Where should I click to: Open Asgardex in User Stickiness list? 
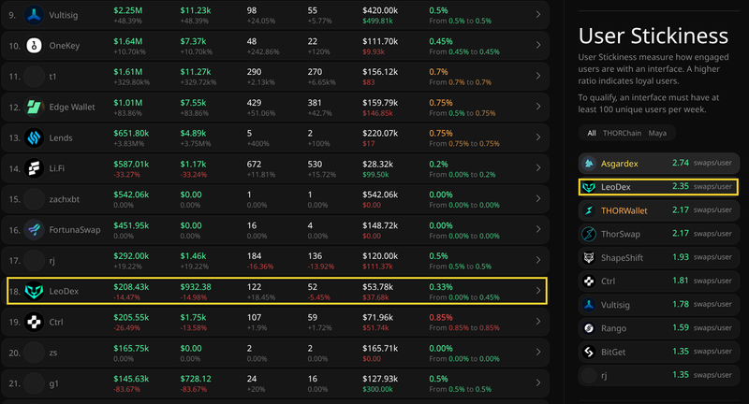pyautogui.click(x=659, y=163)
